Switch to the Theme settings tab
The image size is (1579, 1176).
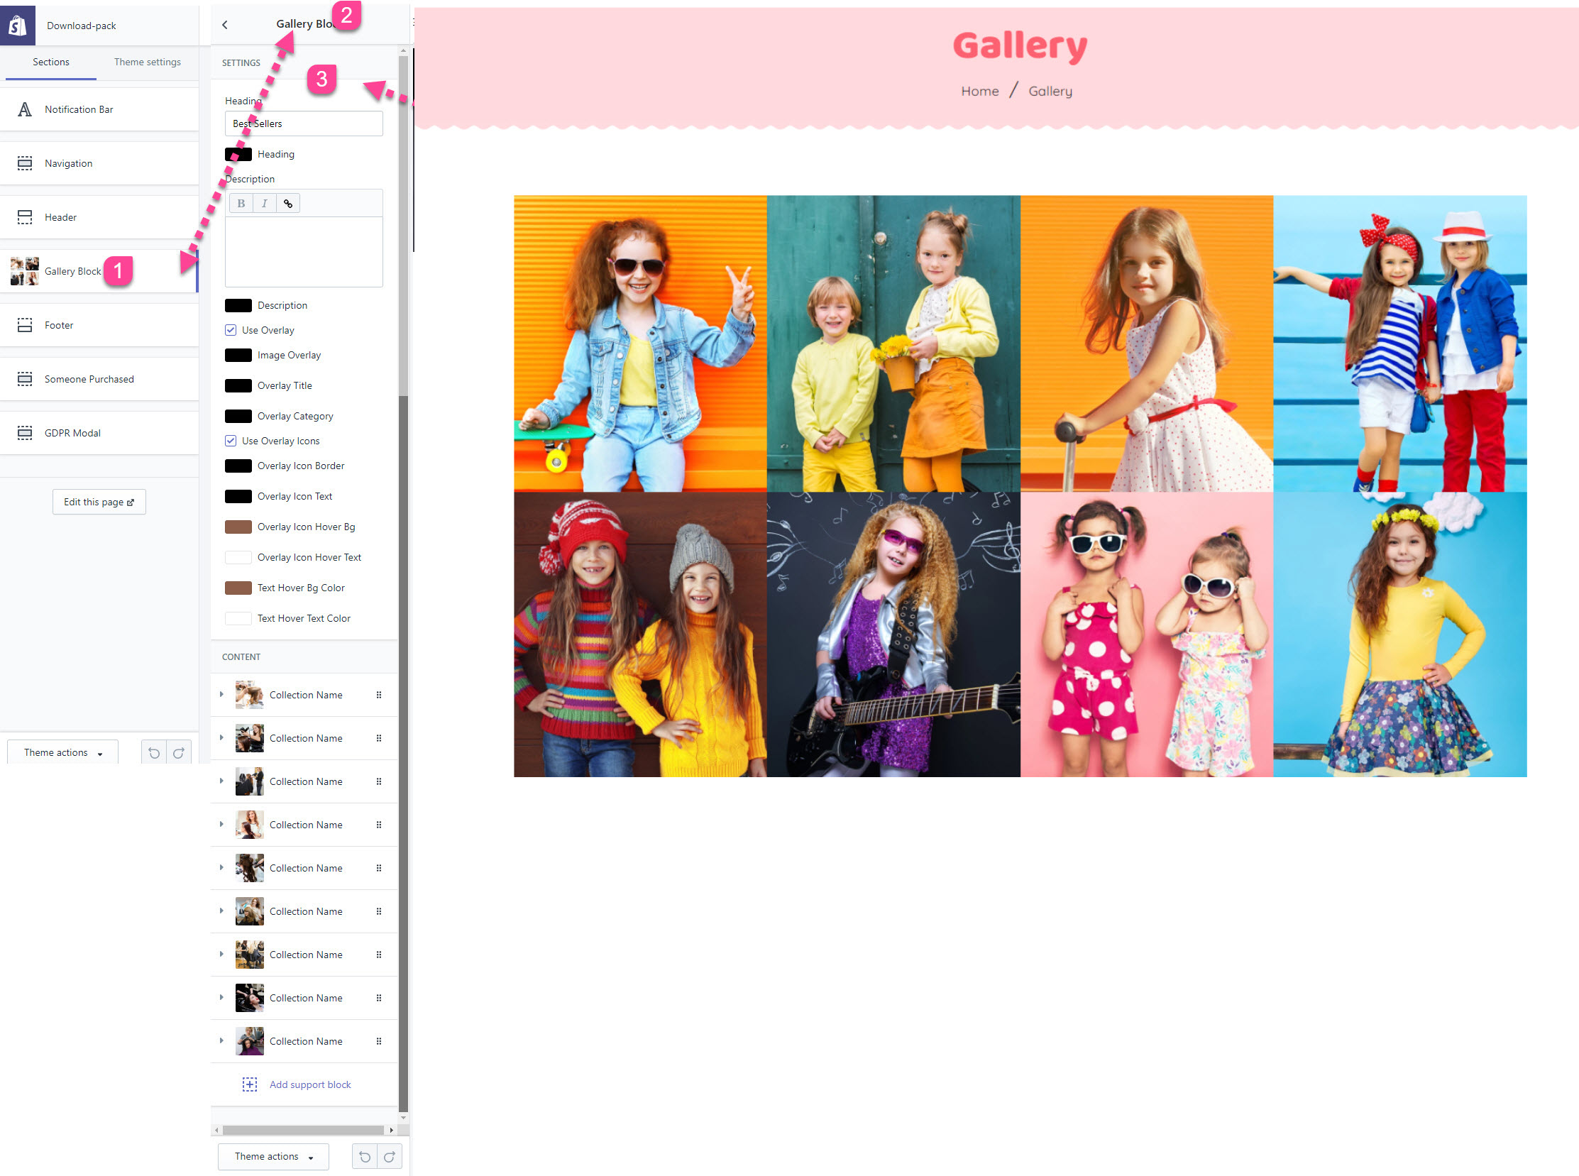coord(148,62)
